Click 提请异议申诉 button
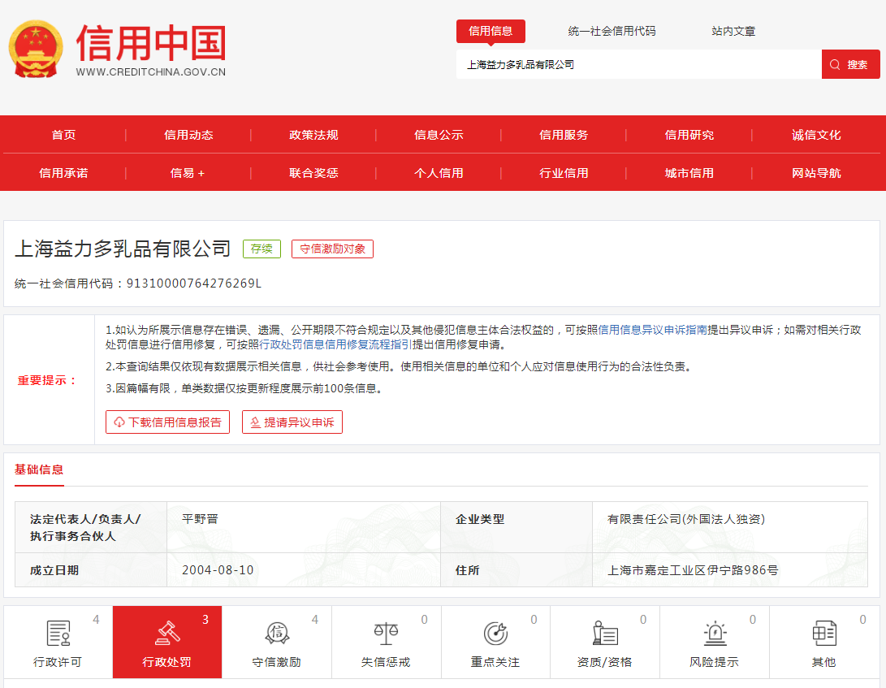This screenshot has width=886, height=688. tap(292, 422)
